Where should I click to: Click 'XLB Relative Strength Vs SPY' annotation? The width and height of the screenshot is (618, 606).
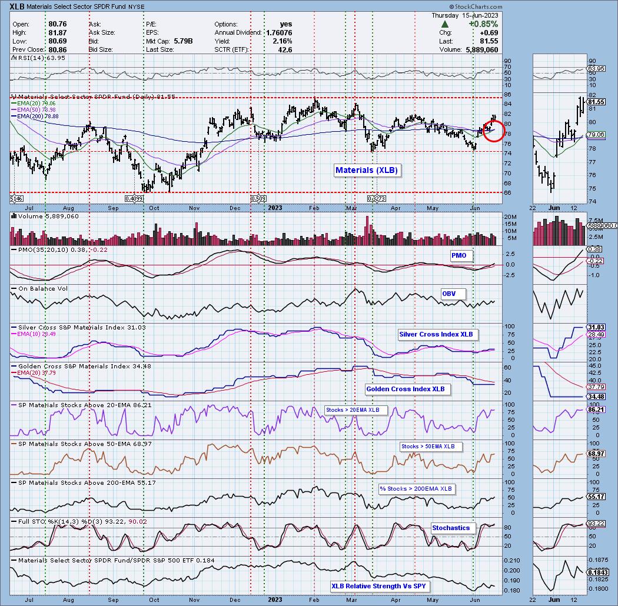point(379,586)
